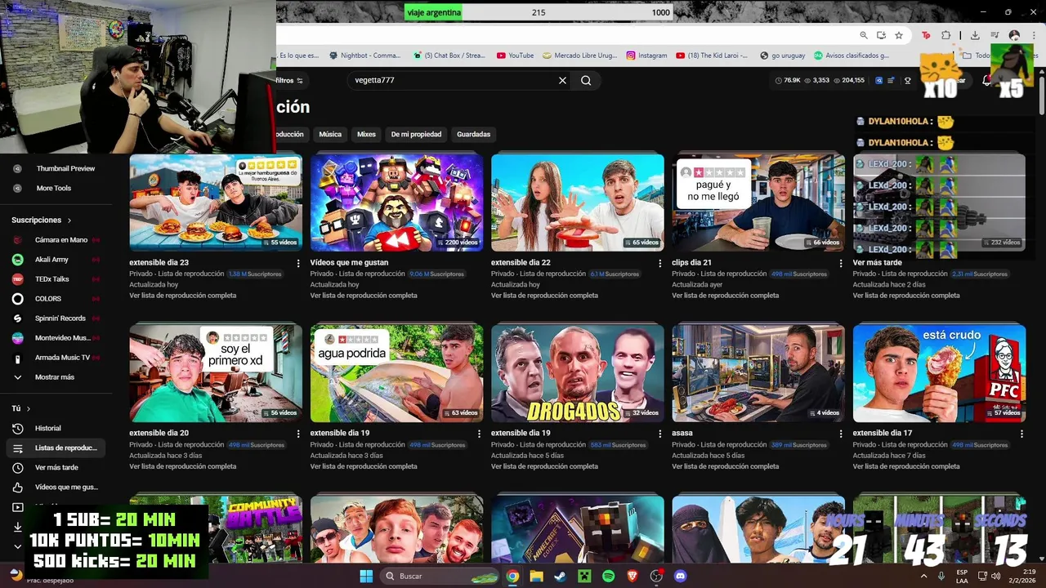Click the Windows Start button
The height and width of the screenshot is (588, 1046).
tap(366, 576)
